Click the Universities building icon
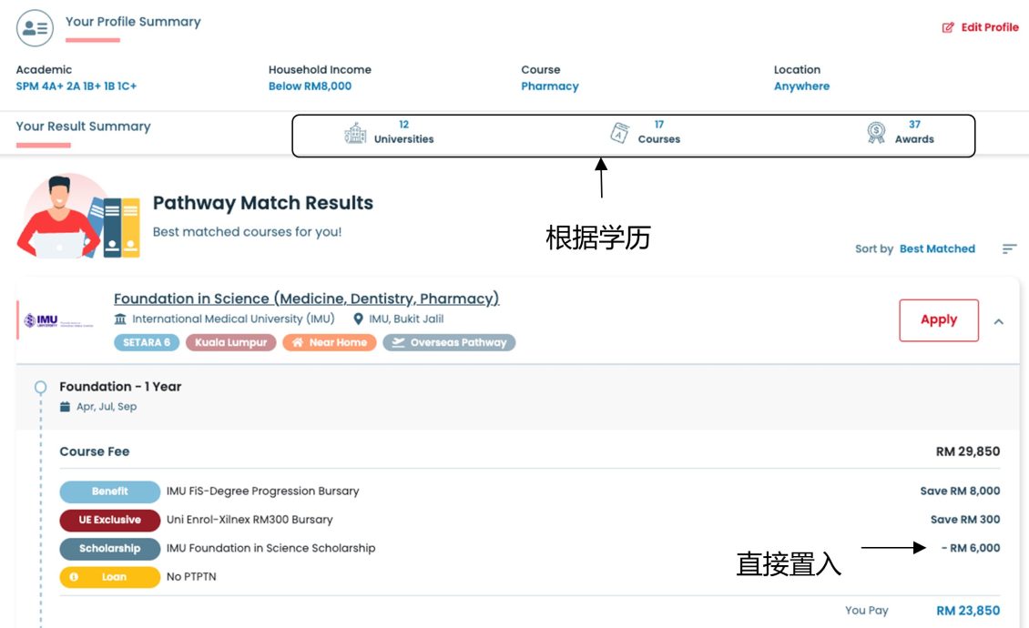The height and width of the screenshot is (628, 1029). [355, 133]
